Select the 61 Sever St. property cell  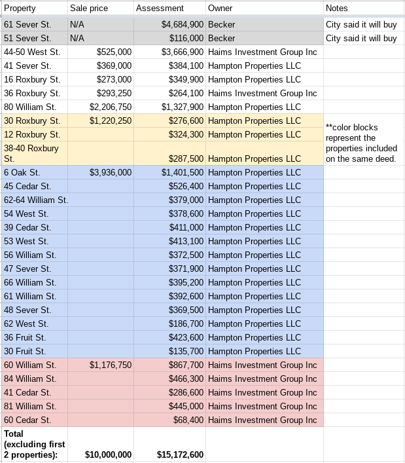pos(27,25)
